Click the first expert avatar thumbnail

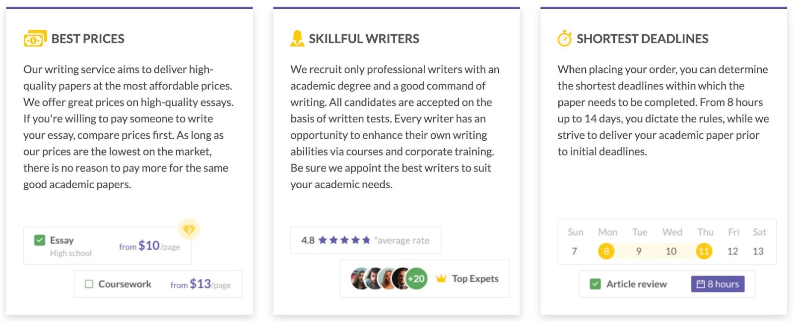coord(360,278)
